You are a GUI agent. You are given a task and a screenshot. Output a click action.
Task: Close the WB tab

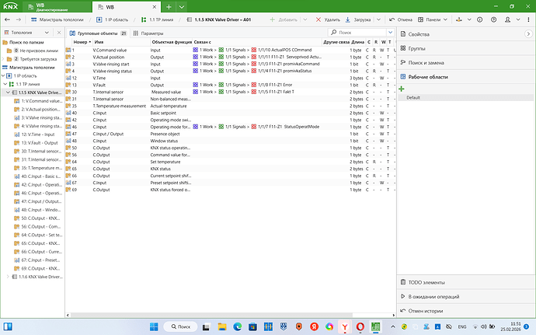coord(154,7)
